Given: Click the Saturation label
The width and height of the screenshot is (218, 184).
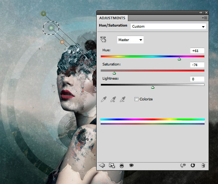Looking at the screenshot, I should tap(112, 64).
